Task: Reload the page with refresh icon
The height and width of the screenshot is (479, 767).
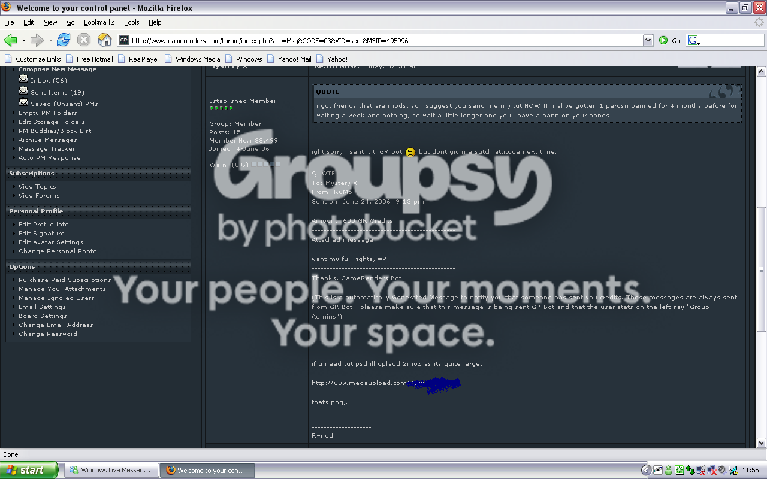Action: pos(64,40)
